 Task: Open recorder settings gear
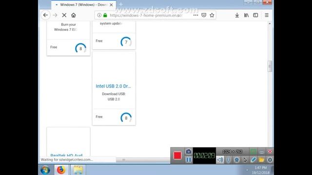270,160
